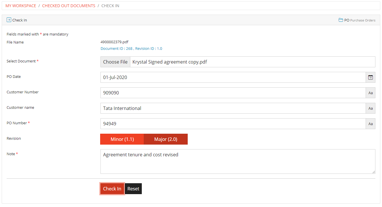Click the Reset button
Screen dimensions: 382x207
tap(133, 189)
